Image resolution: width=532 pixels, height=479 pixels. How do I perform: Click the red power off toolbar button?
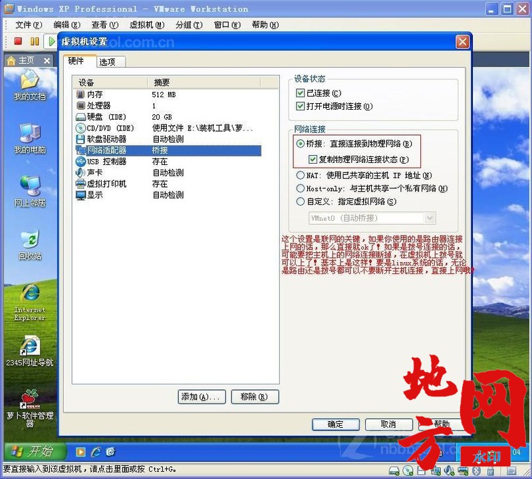(x=18, y=41)
